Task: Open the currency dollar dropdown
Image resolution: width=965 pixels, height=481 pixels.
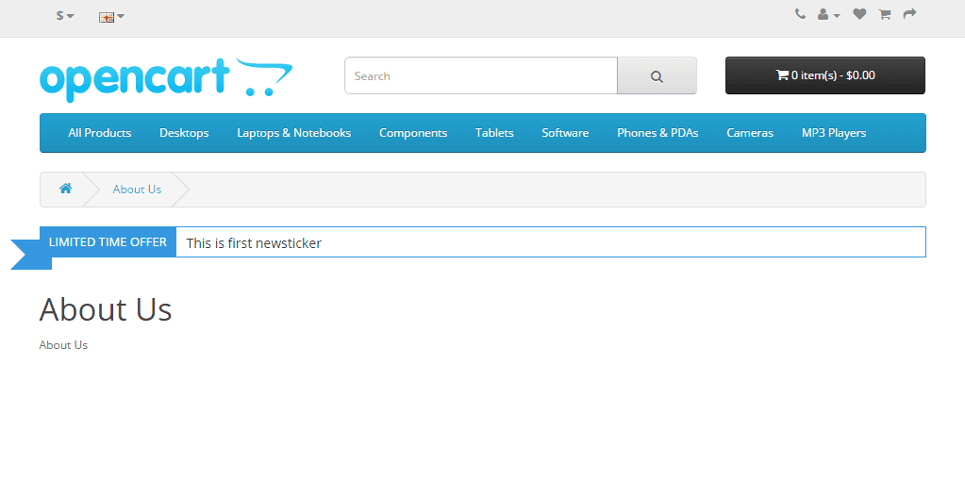Action: [x=65, y=16]
